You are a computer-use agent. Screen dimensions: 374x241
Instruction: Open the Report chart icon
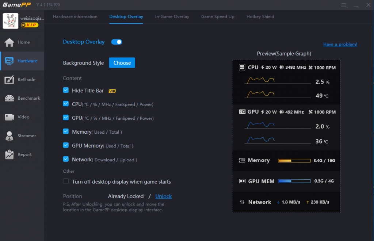(9, 154)
